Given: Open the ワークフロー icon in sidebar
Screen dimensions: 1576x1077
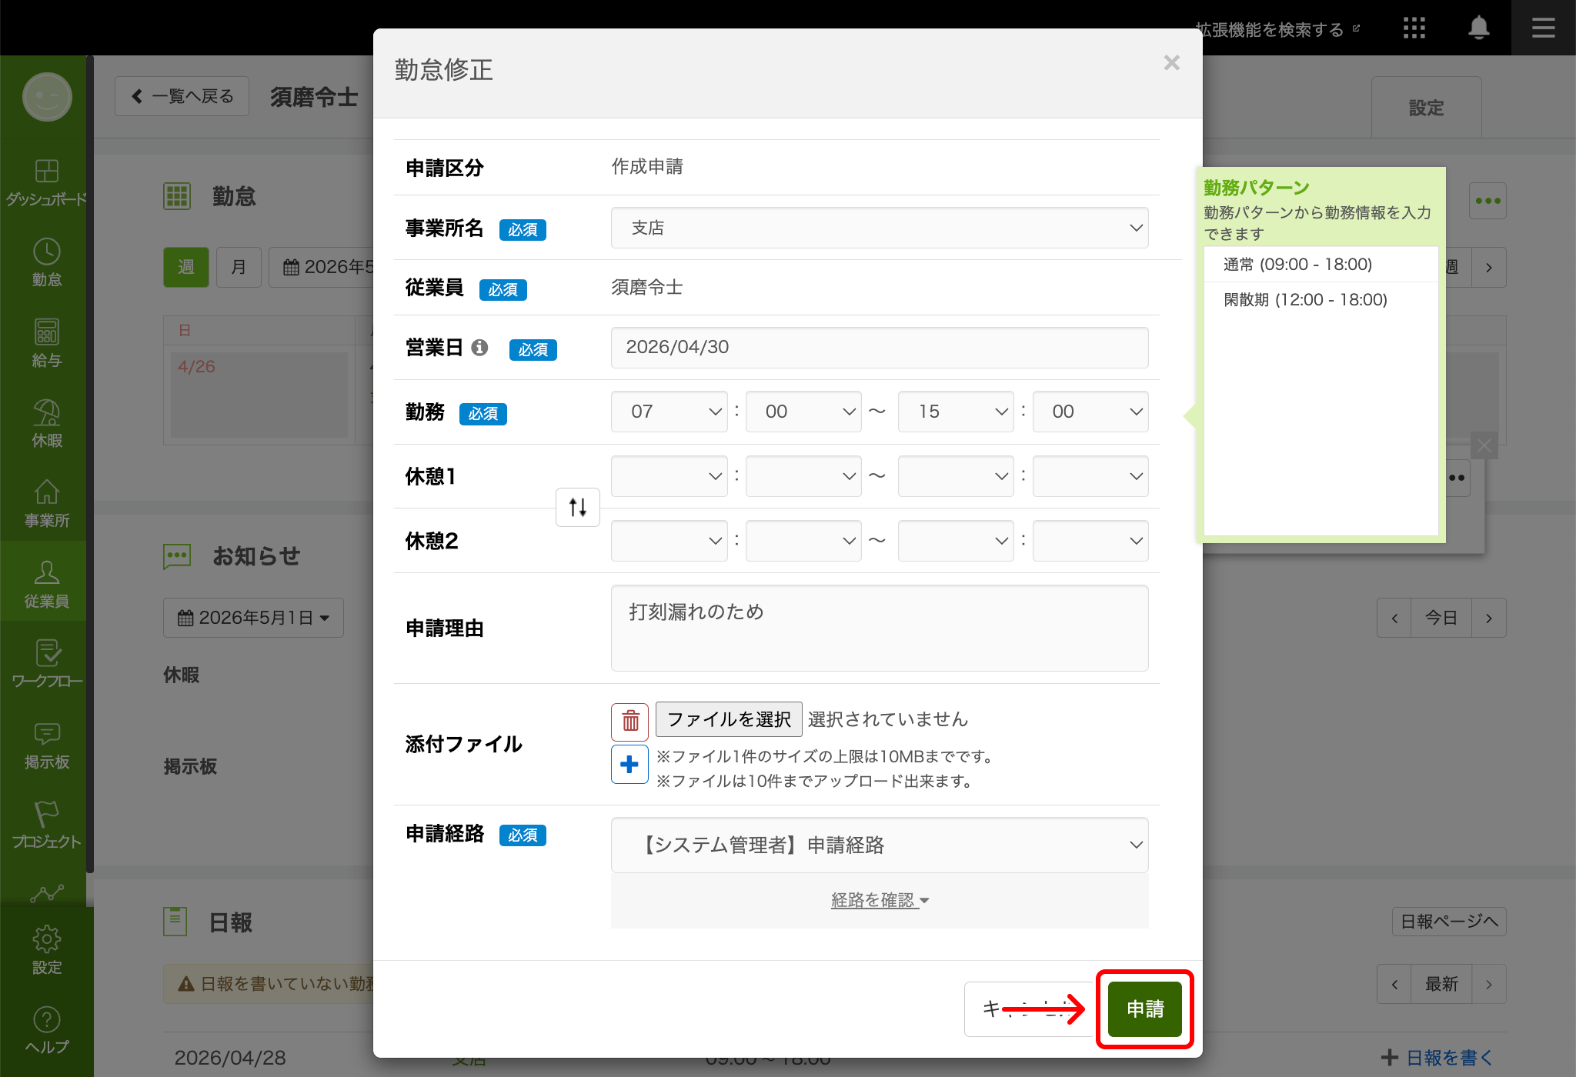Looking at the screenshot, I should (x=46, y=664).
